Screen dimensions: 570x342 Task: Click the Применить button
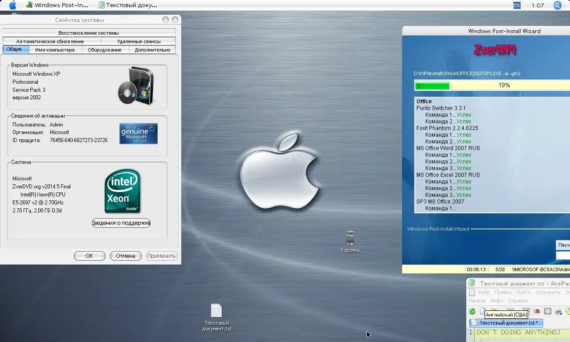pyautogui.click(x=162, y=256)
